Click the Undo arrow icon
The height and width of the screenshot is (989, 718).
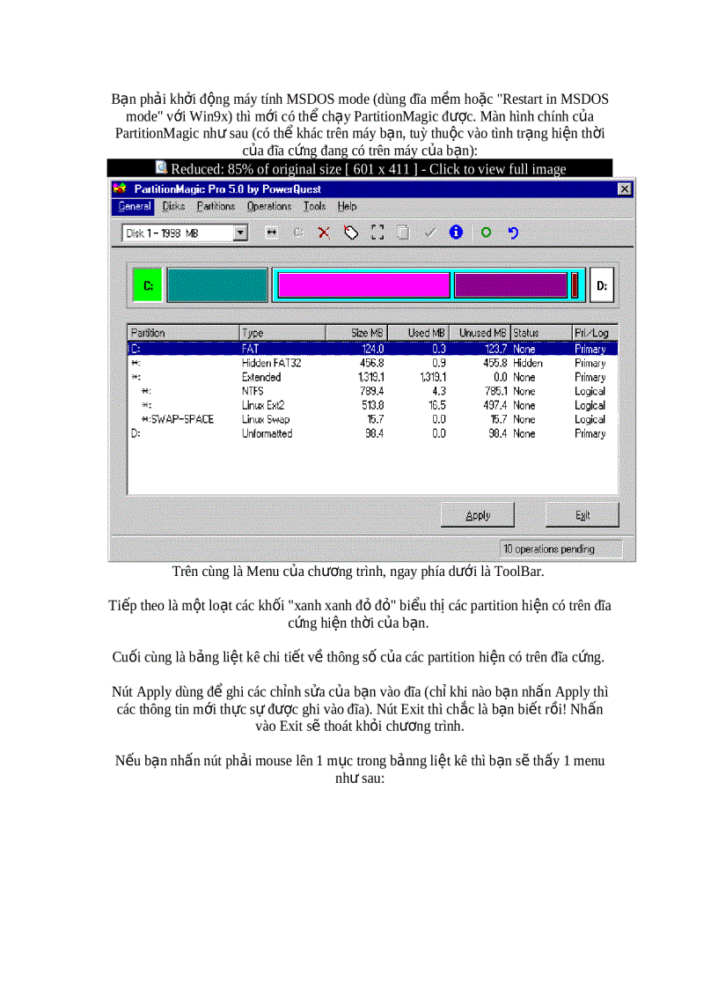point(513,232)
